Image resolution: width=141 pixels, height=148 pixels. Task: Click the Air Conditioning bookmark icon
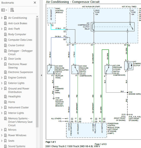[x=5, y=18]
